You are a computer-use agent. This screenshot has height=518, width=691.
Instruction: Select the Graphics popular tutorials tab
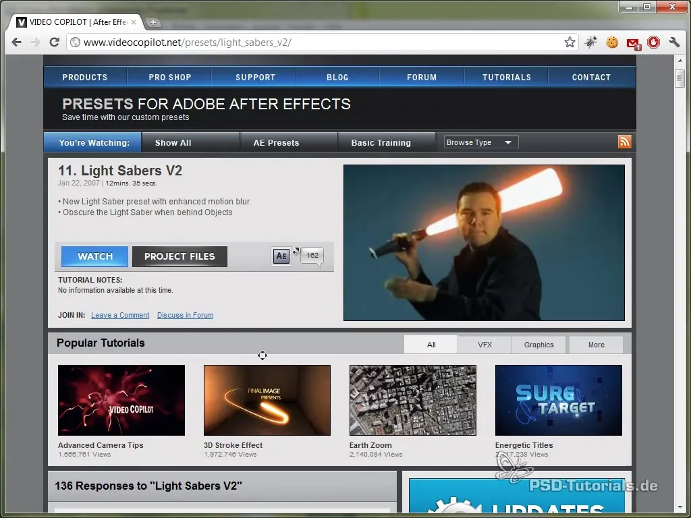pyautogui.click(x=538, y=345)
